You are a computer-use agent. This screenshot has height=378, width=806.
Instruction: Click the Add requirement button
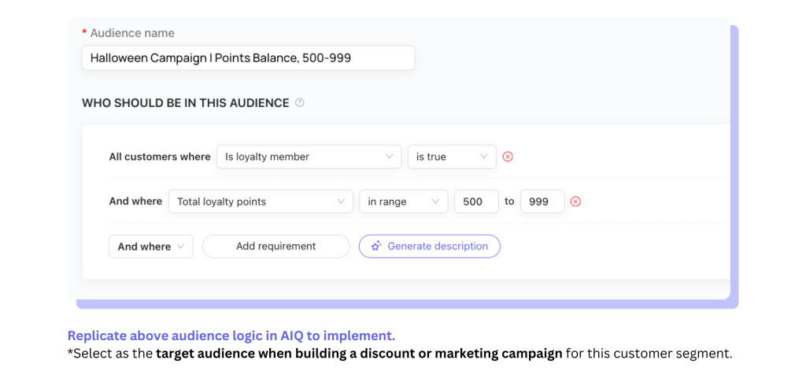tap(276, 246)
